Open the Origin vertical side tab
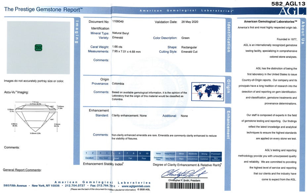307x193 pixels. point(228,86)
